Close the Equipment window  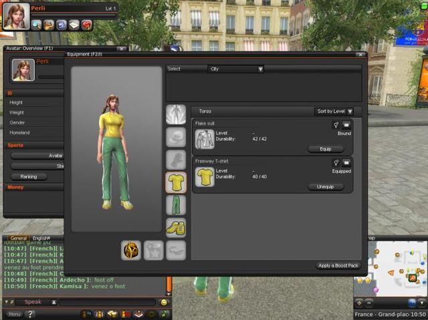tap(360, 55)
